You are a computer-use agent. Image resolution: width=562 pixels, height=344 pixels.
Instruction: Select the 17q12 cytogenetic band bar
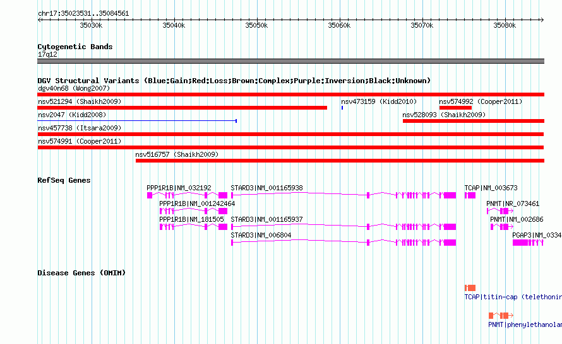[290, 61]
